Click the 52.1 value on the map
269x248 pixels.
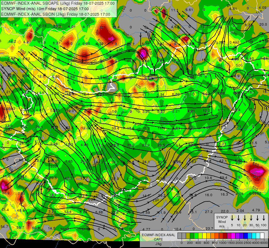pos(115,162)
